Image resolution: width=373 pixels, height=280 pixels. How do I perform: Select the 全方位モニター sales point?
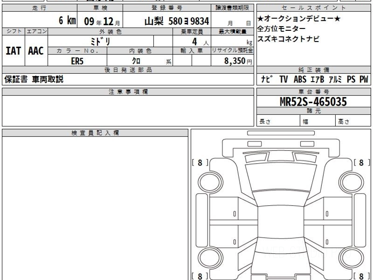282,29
